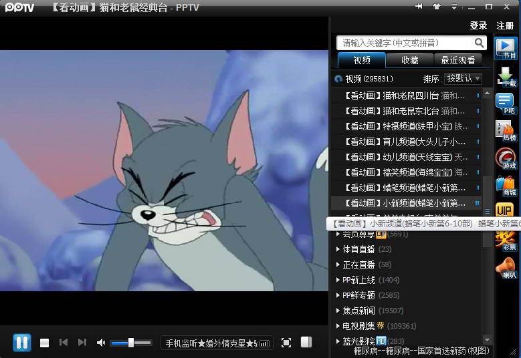521x358 pixels.
Task: Open the skin (shirt) icon
Action: 437,6
